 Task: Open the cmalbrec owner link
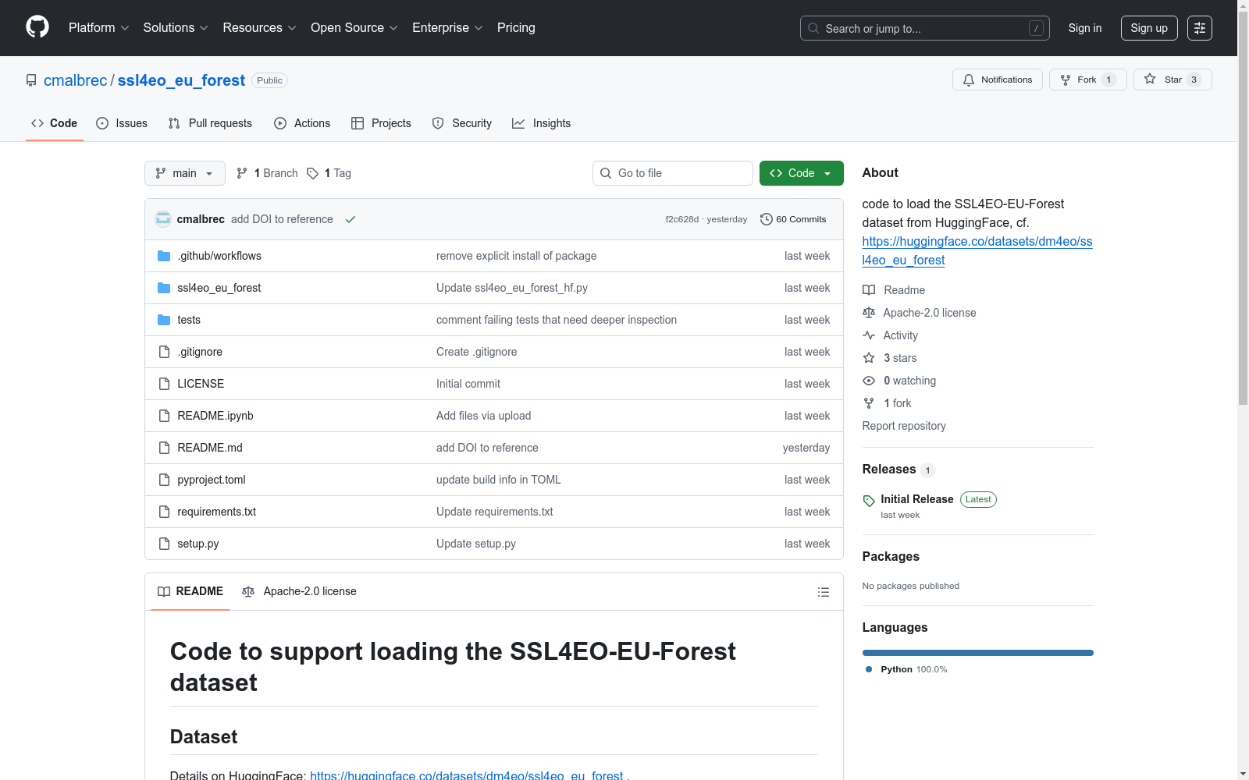(76, 80)
